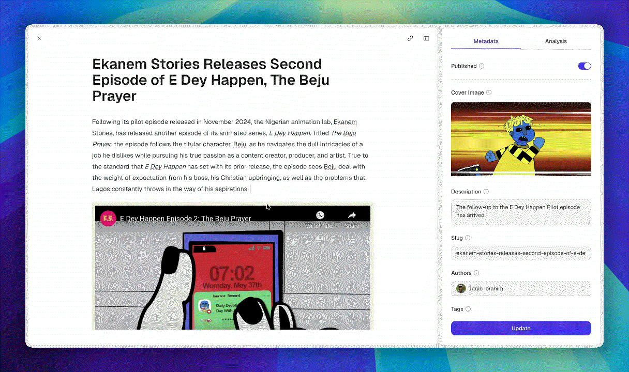Click the Watch later clock icon

pos(320,215)
